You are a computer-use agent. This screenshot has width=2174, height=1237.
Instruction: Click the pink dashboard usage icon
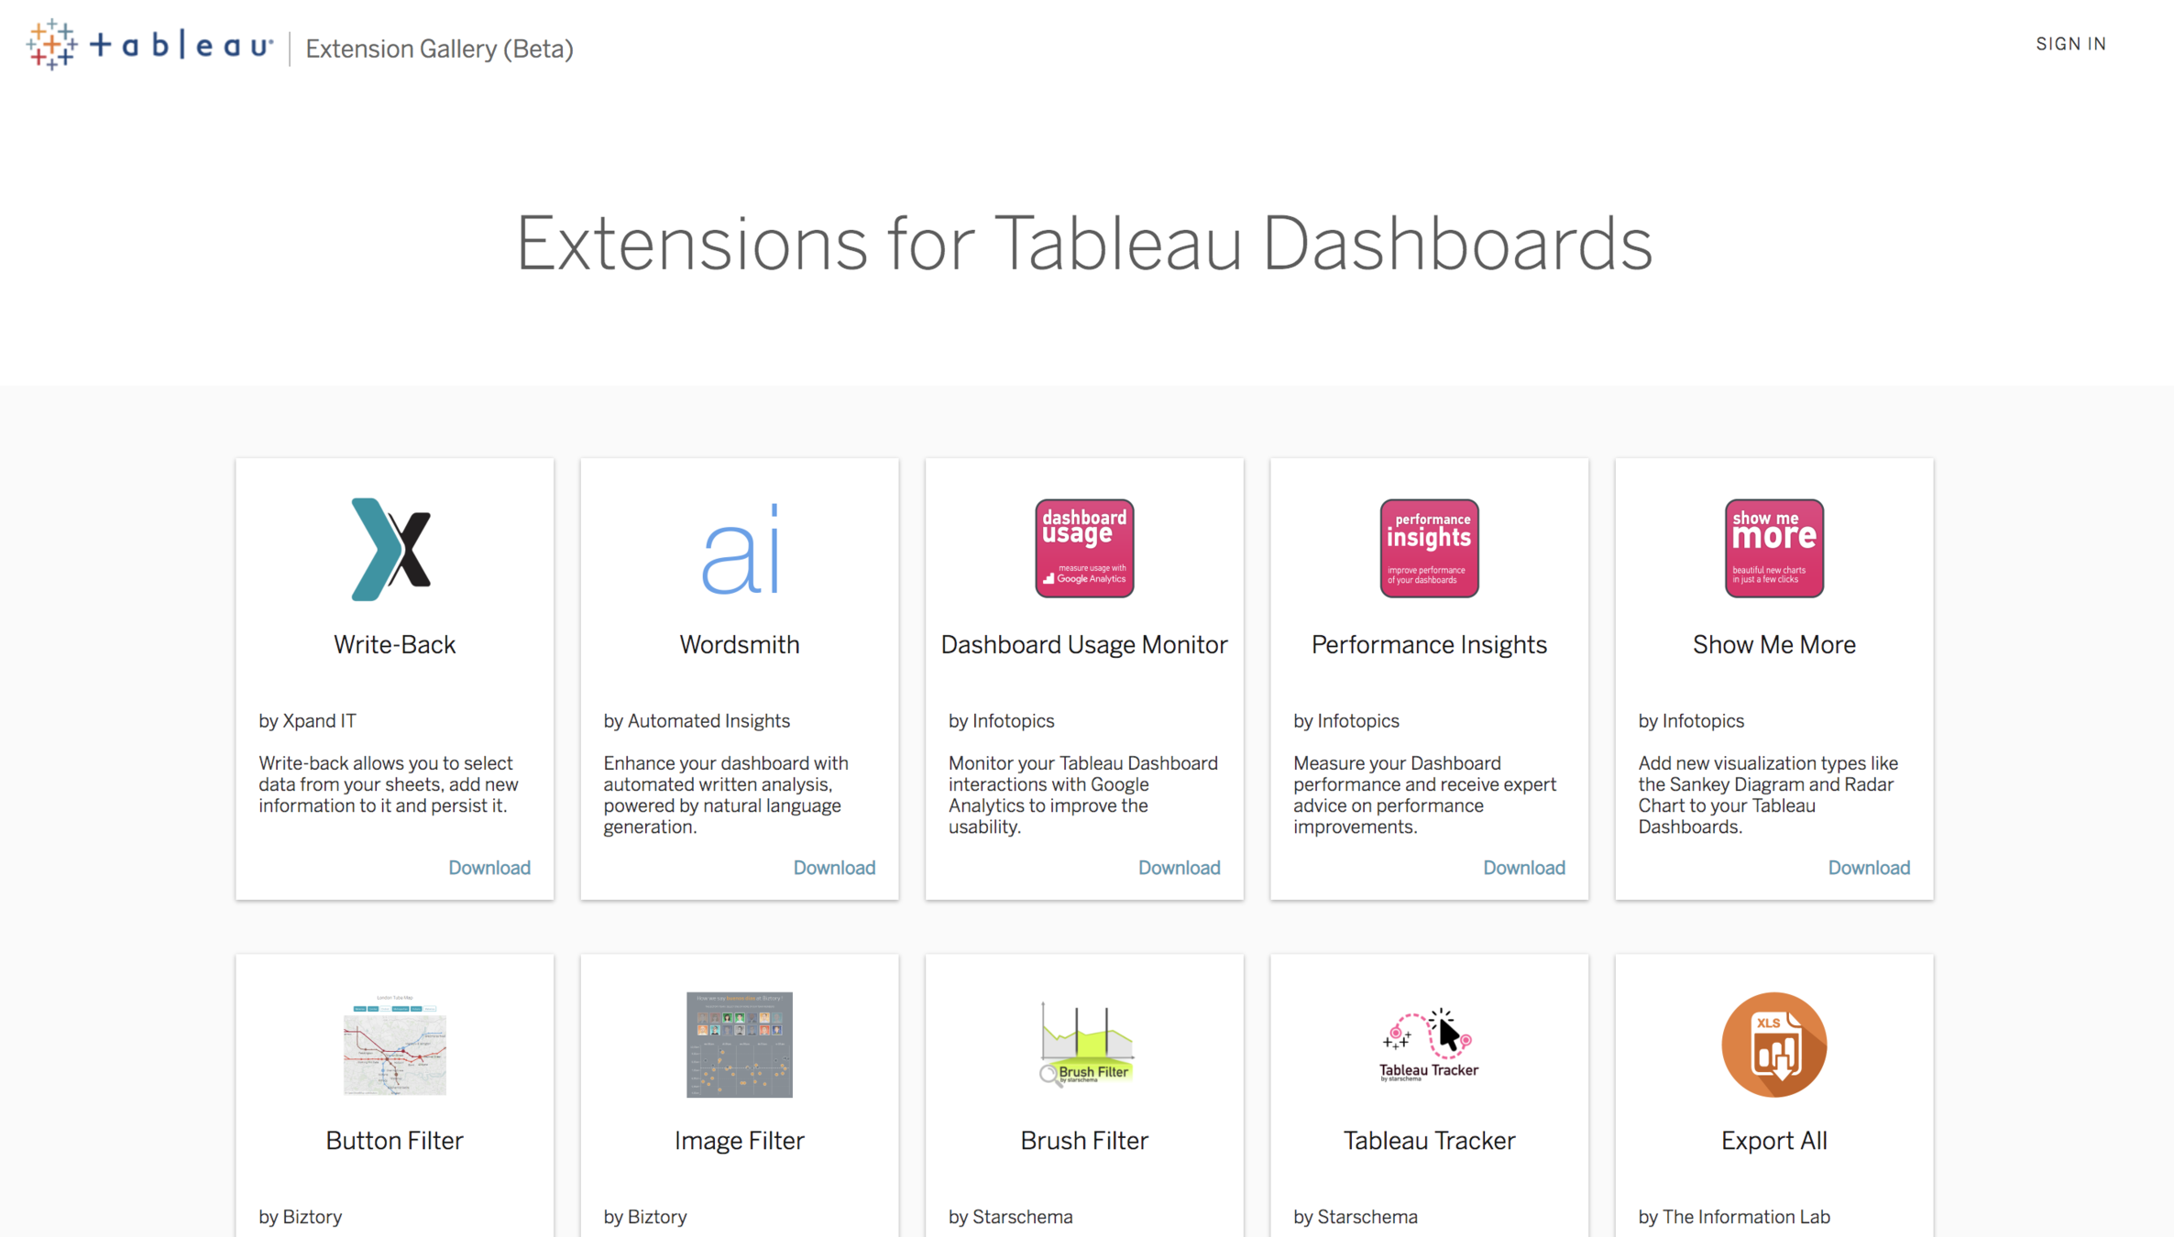(x=1084, y=549)
